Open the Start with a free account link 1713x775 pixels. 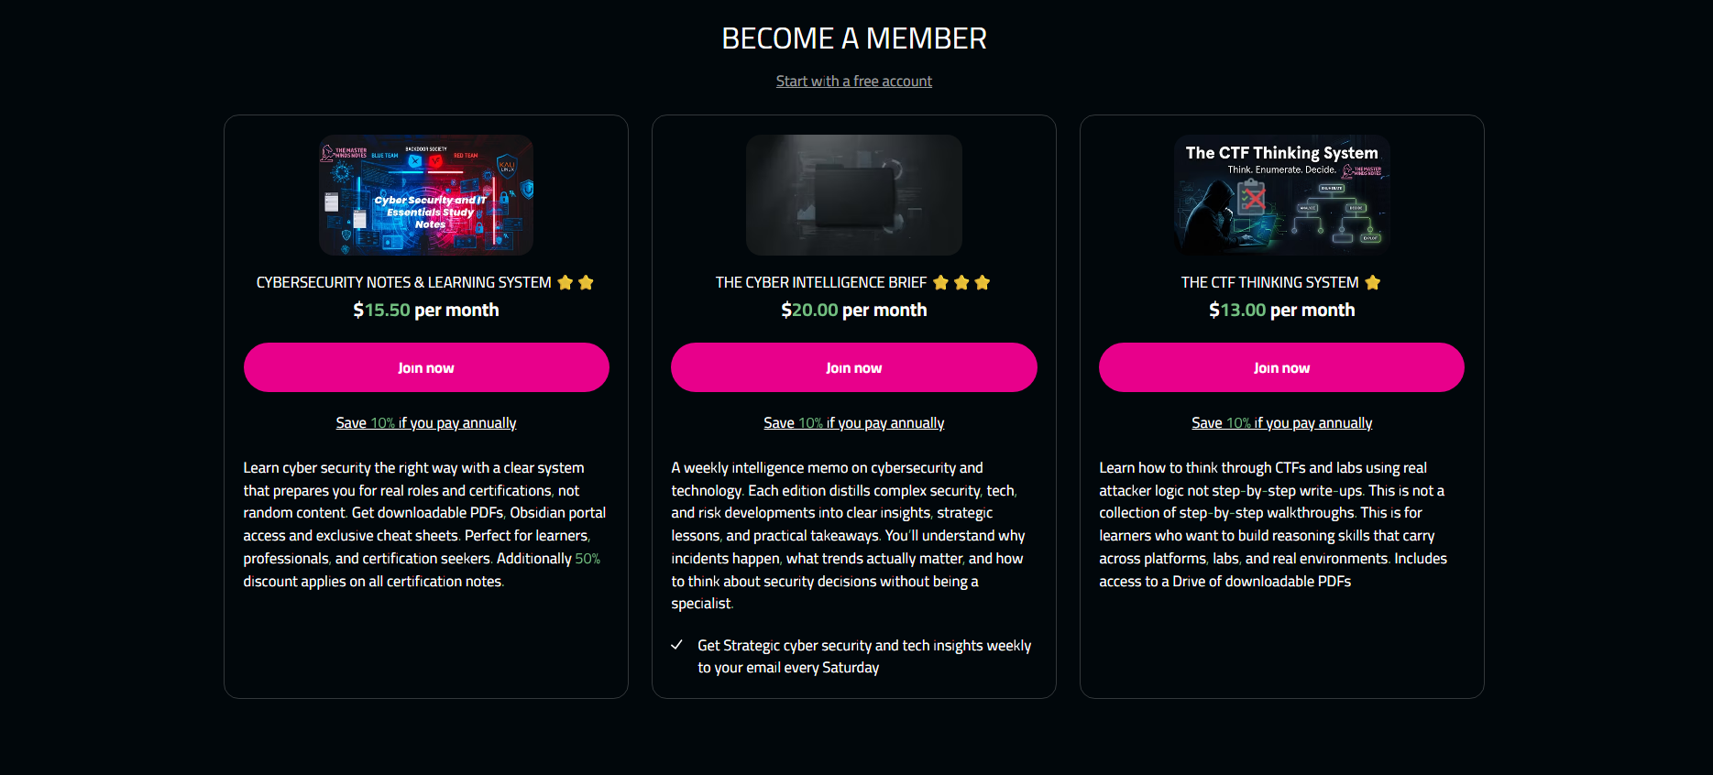point(853,81)
